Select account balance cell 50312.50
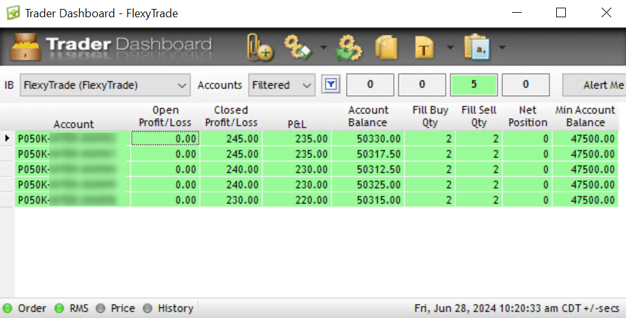Viewport: 626px width, 318px height. tap(367, 169)
